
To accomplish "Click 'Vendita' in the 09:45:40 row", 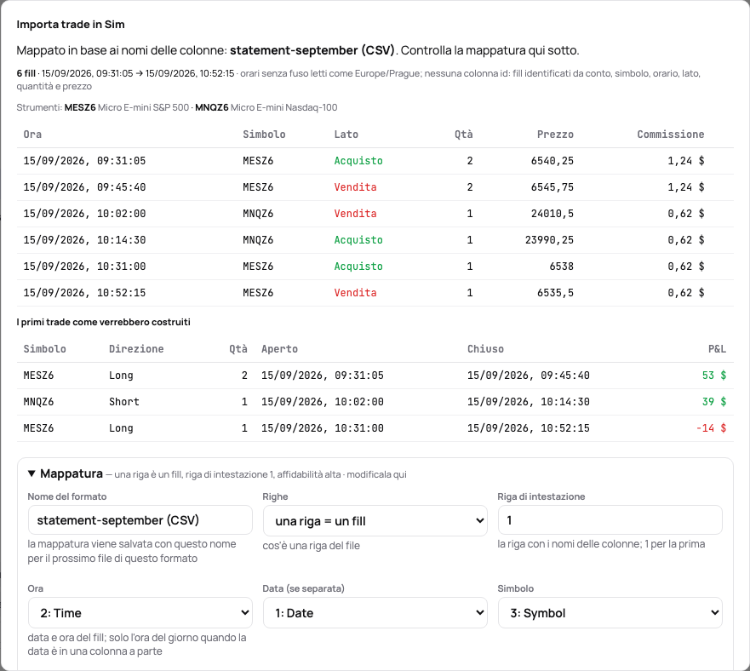I will pyautogui.click(x=355, y=187).
